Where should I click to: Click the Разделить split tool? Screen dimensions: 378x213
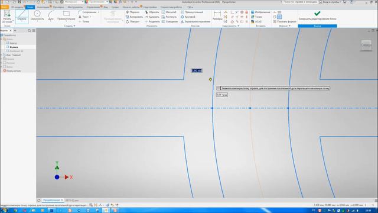tap(152, 21)
